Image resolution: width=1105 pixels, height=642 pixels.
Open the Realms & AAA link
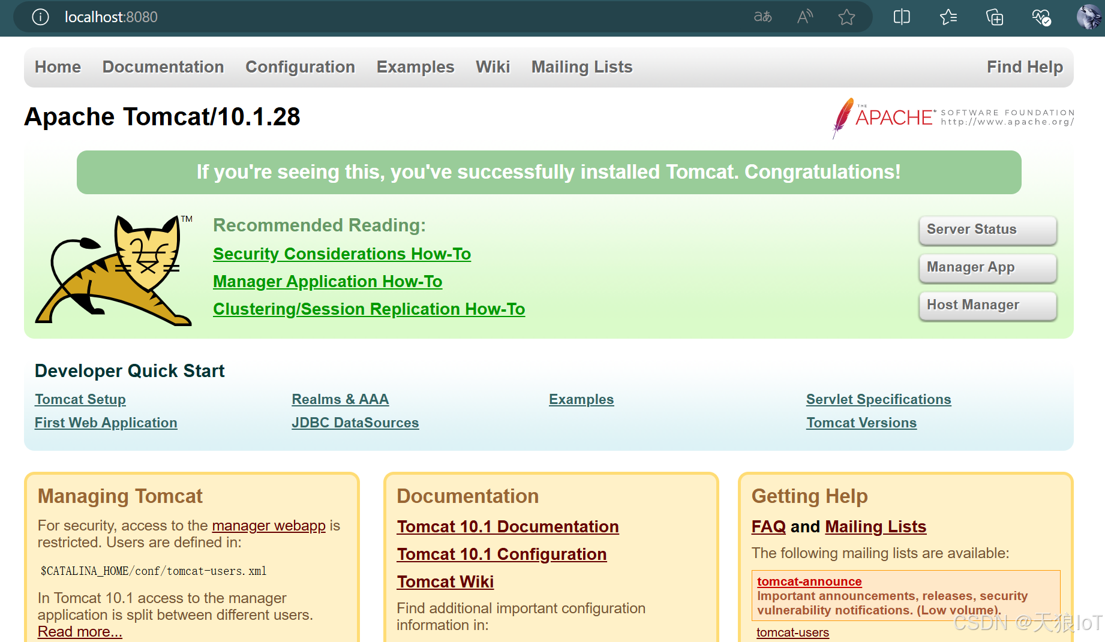[340, 399]
